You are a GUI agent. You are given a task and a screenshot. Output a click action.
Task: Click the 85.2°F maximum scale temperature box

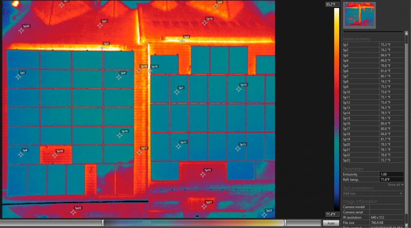coord(332,4)
